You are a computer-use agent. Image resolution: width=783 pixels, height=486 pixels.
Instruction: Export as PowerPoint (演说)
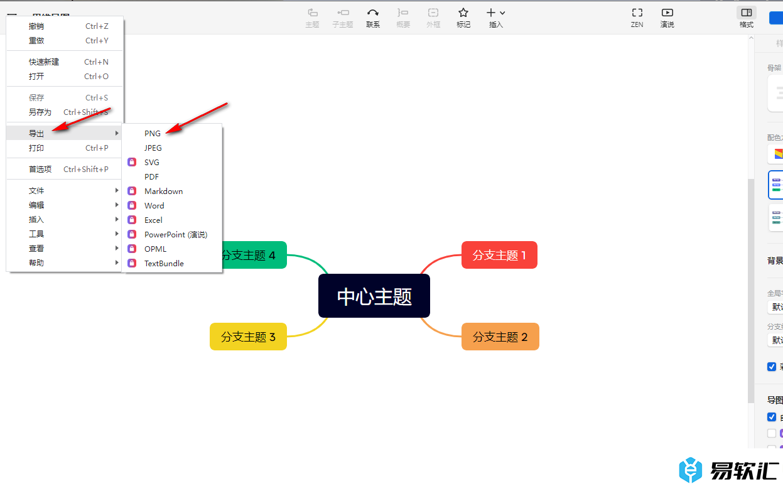(x=172, y=234)
